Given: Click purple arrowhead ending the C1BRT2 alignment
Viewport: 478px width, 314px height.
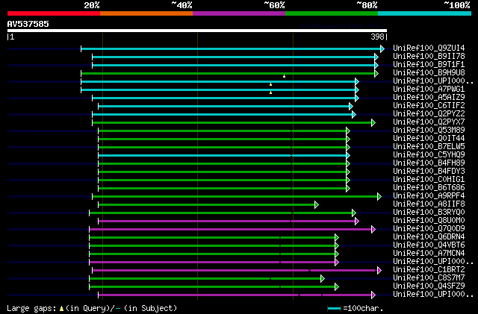Looking at the screenshot, I should [x=379, y=270].
